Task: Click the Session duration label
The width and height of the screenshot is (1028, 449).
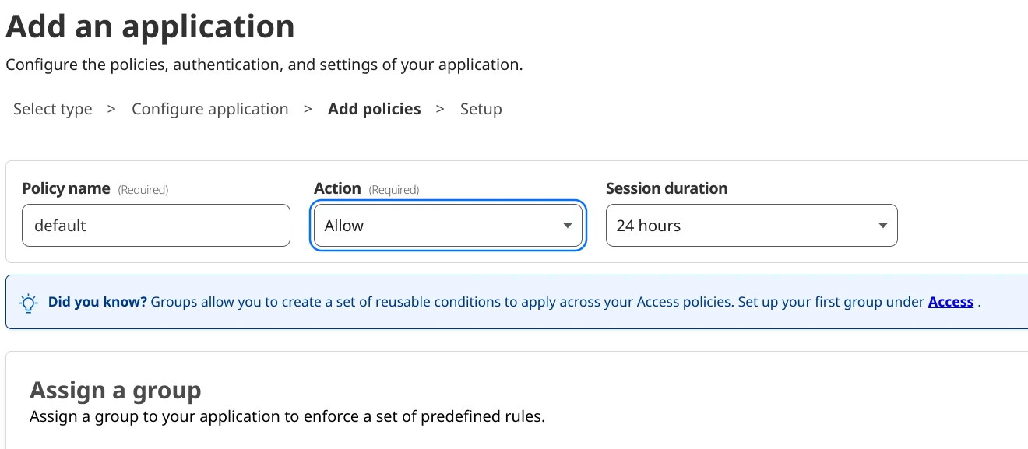Action: click(666, 188)
